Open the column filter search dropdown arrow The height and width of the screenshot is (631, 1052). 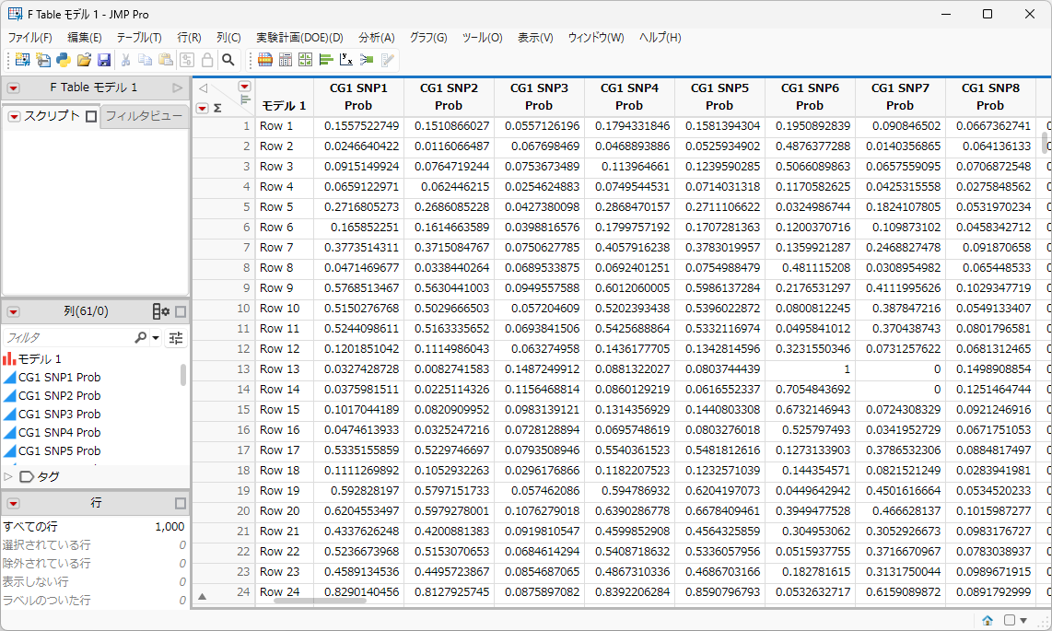[x=156, y=338]
